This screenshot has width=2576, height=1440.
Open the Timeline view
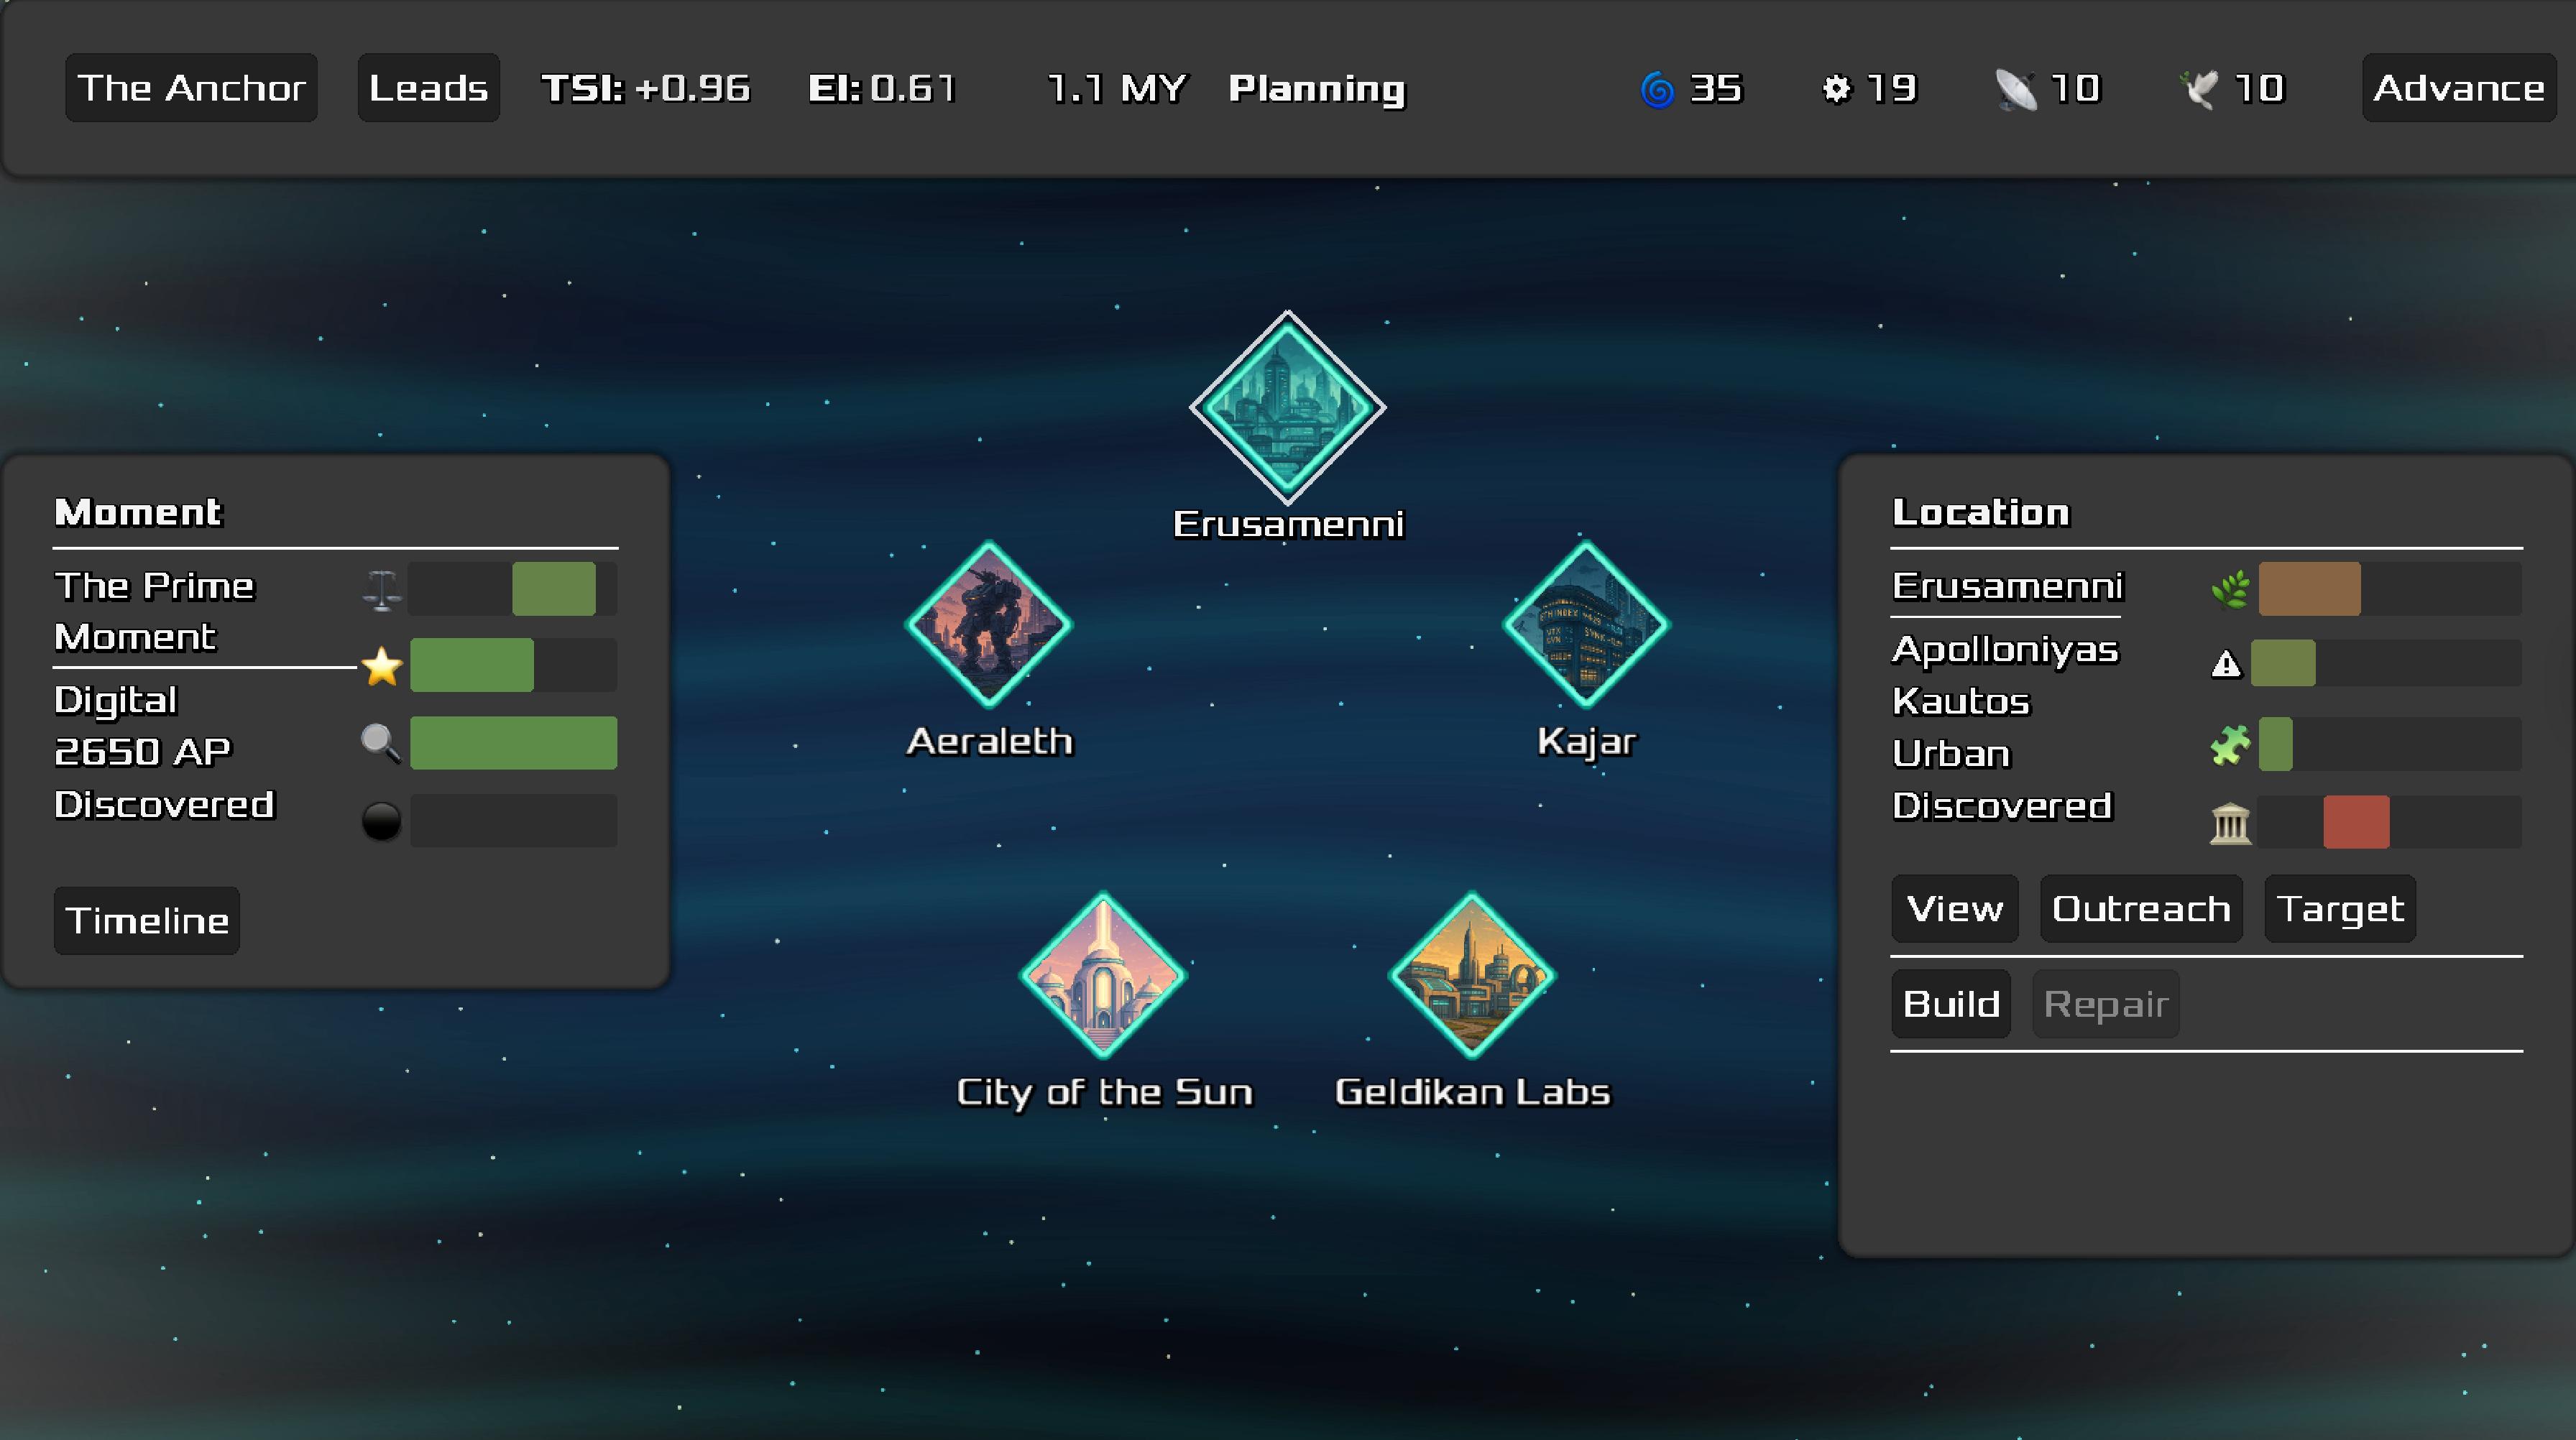click(x=147, y=920)
